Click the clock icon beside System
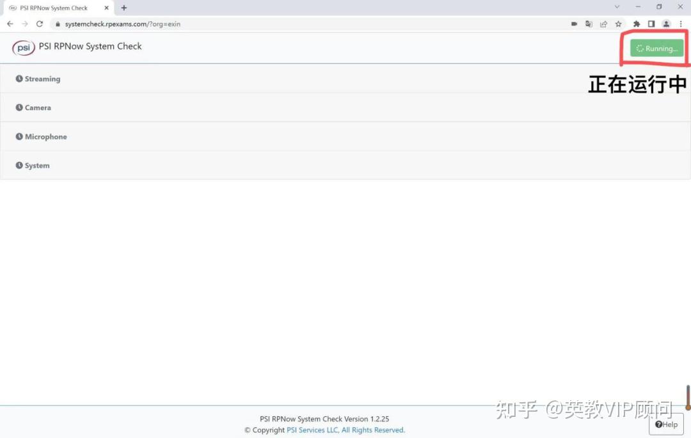 18,165
